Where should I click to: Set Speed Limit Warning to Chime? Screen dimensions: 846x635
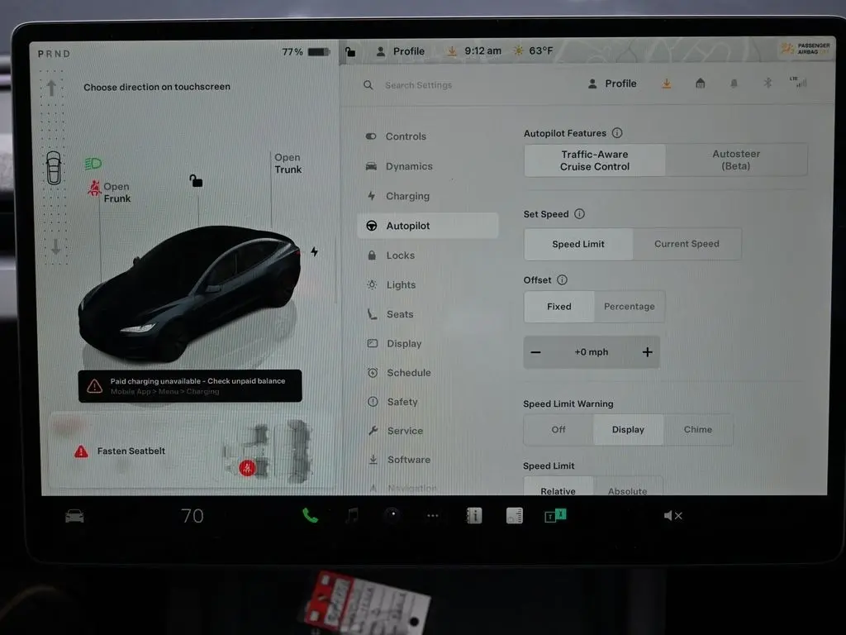(697, 430)
